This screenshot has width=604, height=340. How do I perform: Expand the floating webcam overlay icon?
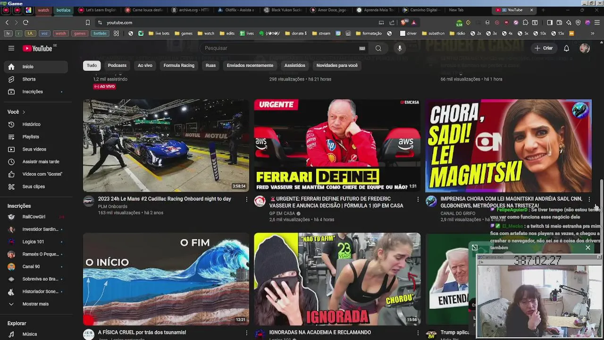pos(475,247)
